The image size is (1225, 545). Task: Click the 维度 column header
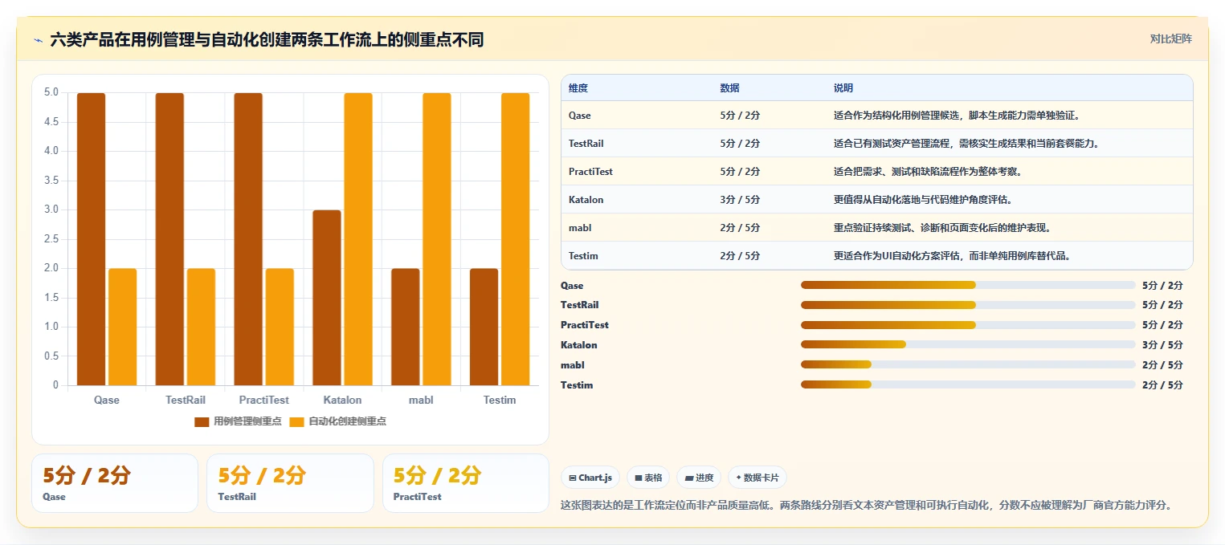point(578,88)
